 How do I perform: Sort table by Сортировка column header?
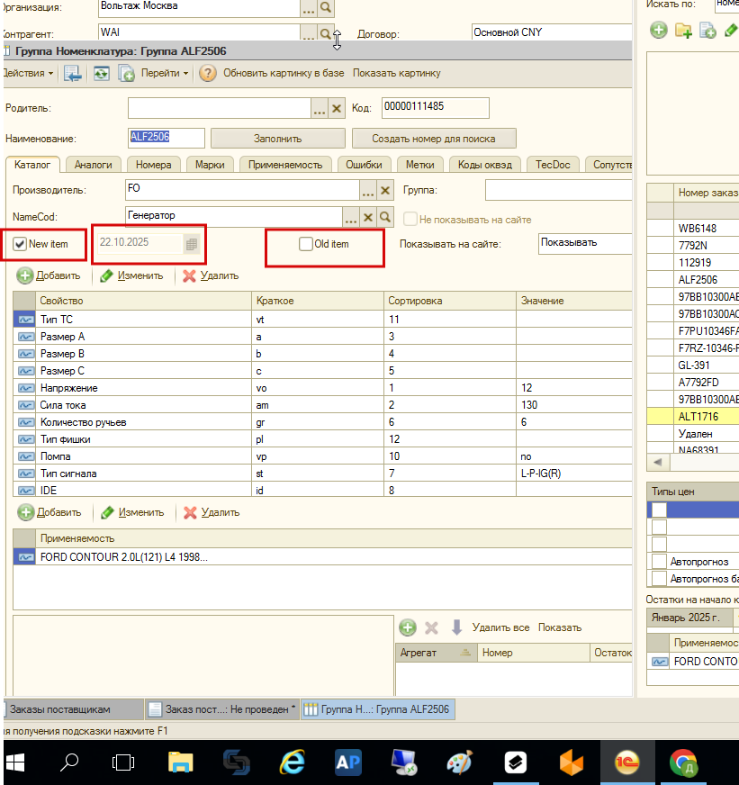pyautogui.click(x=449, y=301)
